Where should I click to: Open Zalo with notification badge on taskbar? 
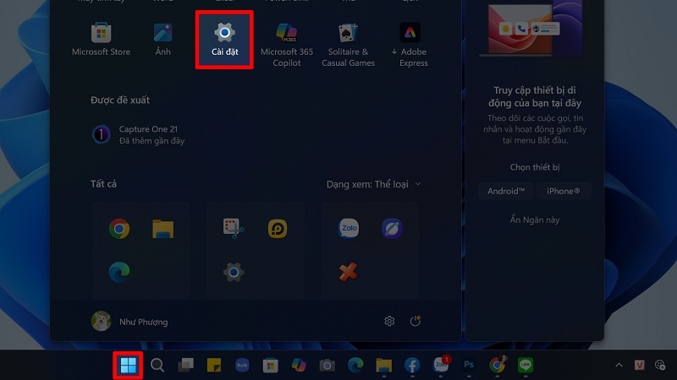(441, 365)
